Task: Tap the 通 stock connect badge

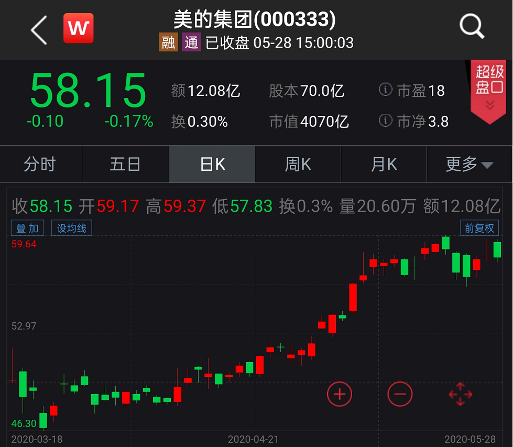Action: pos(191,42)
